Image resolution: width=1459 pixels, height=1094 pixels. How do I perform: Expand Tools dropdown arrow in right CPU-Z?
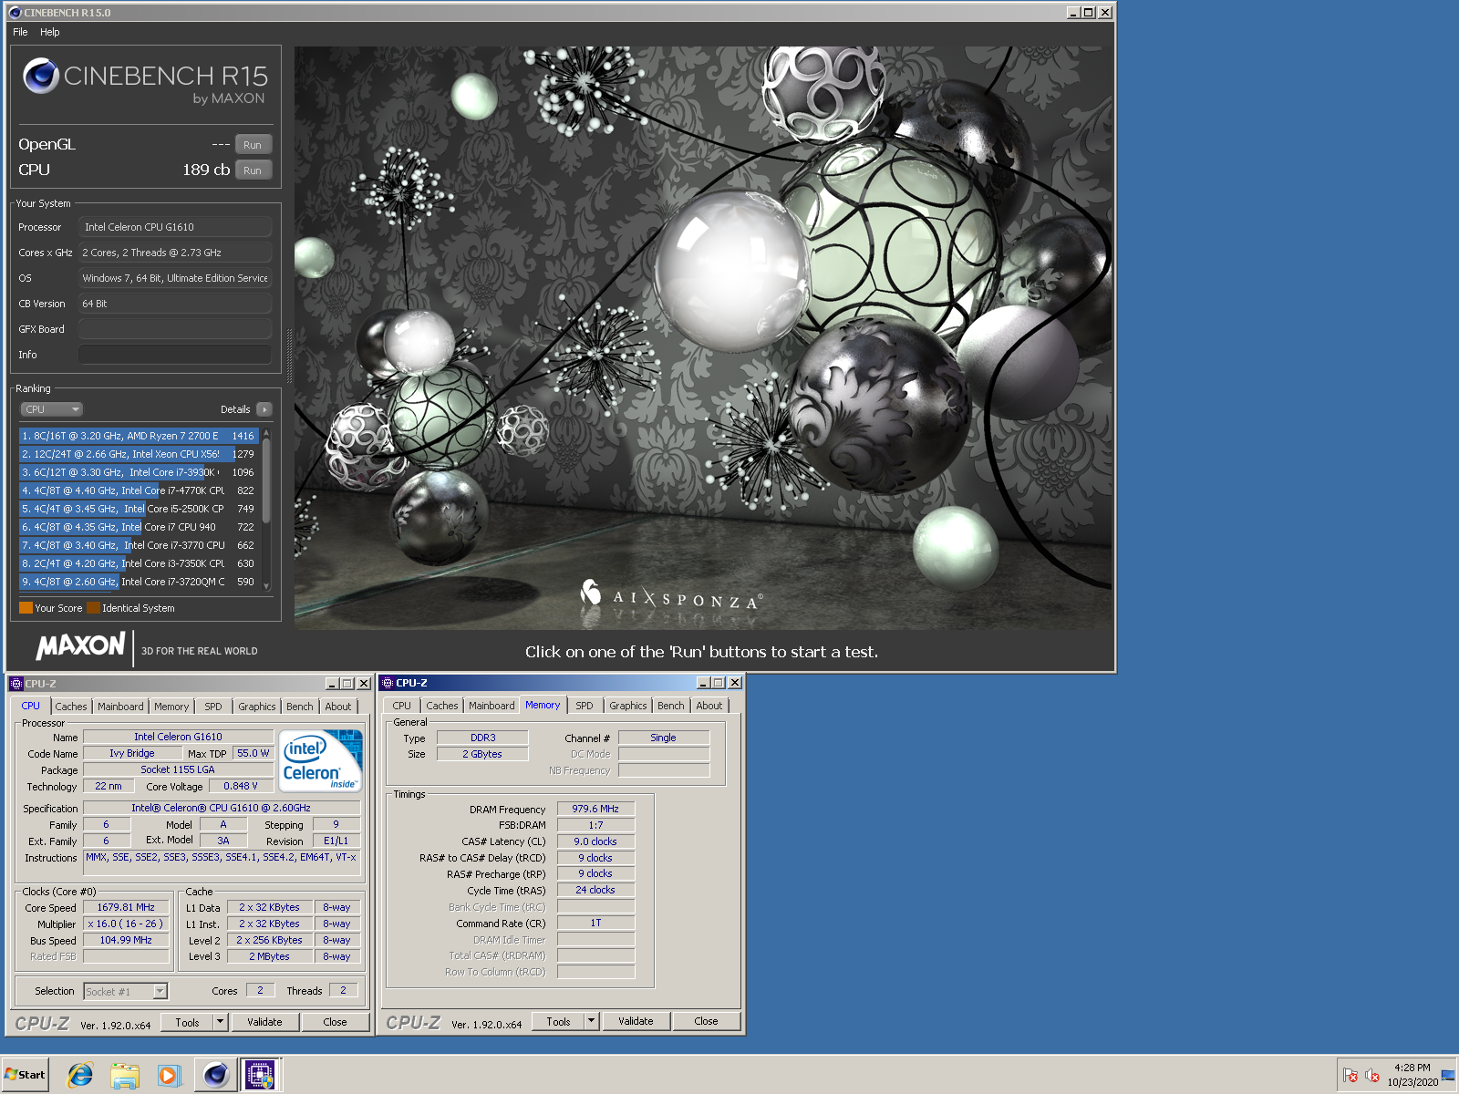591,1021
